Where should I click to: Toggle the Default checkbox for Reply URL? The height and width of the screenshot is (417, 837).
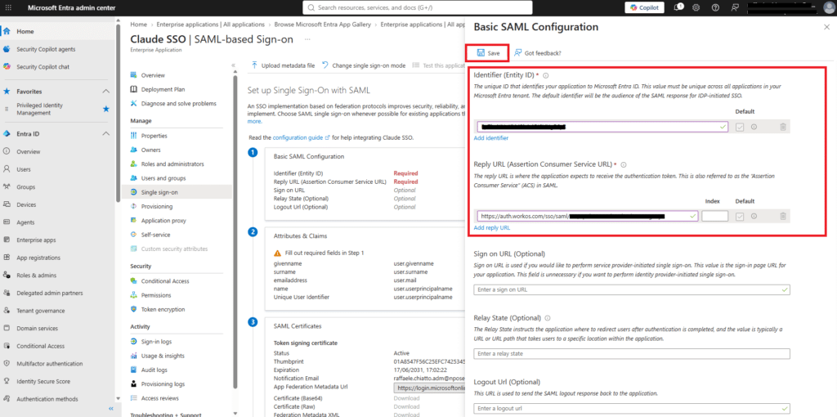click(x=739, y=216)
